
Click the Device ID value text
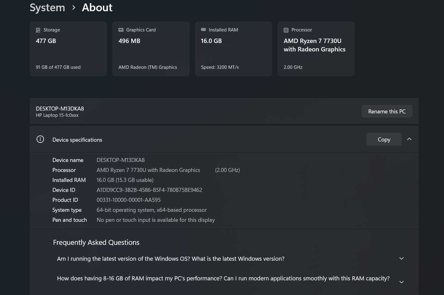tap(149, 190)
